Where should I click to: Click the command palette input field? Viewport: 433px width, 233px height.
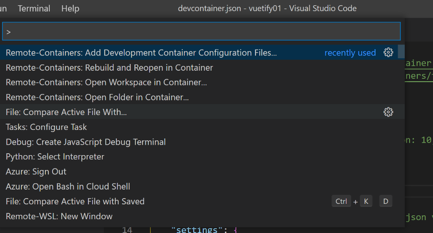pyautogui.click(x=201, y=32)
